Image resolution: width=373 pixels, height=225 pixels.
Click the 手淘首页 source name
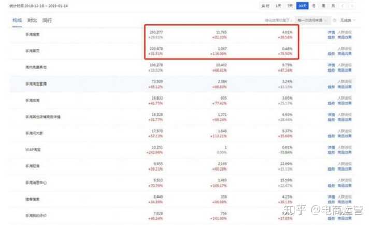coord(33,51)
